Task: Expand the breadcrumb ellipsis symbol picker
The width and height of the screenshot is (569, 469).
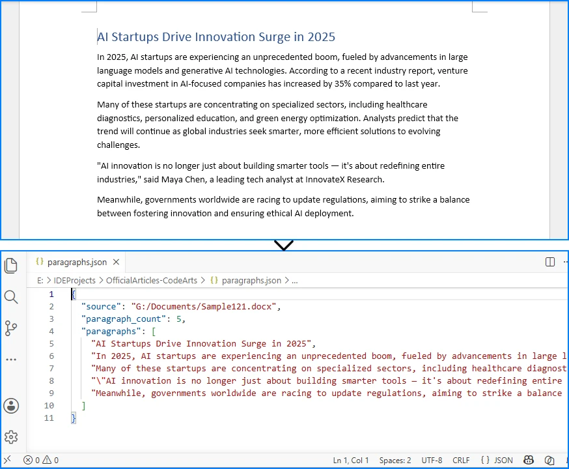Action: point(295,280)
